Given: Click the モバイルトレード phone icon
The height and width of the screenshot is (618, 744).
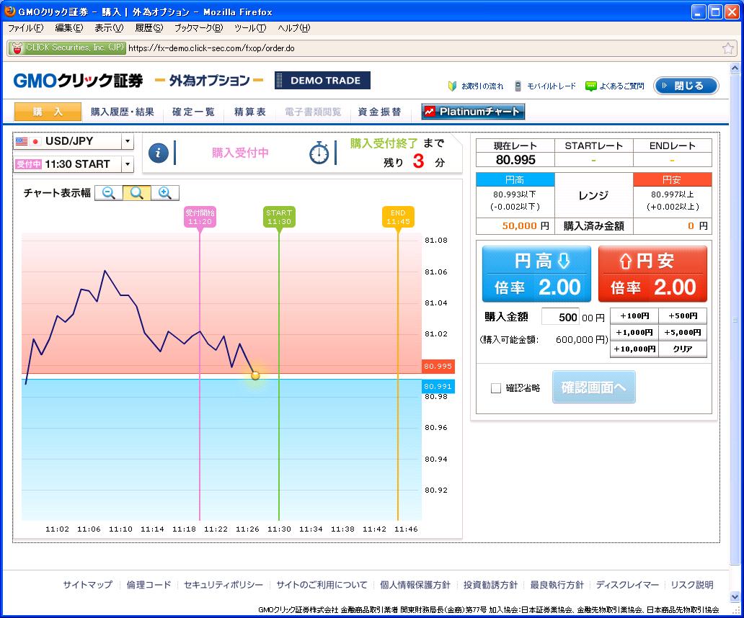Looking at the screenshot, I should pyautogui.click(x=518, y=86).
